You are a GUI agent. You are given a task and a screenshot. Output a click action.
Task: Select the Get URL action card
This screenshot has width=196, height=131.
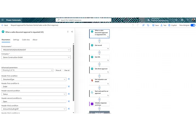99,58
